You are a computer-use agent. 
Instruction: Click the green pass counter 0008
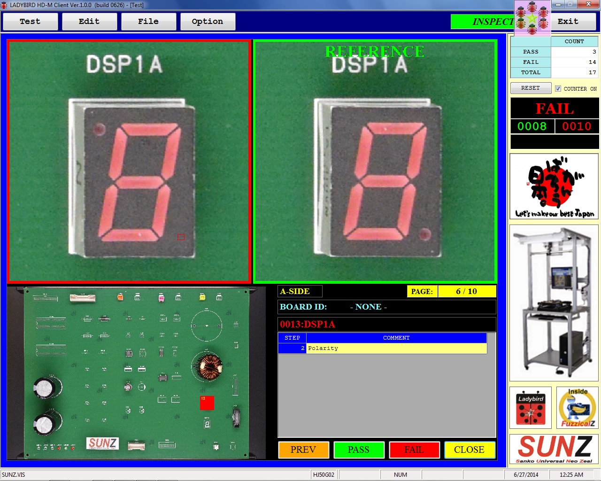pos(532,126)
